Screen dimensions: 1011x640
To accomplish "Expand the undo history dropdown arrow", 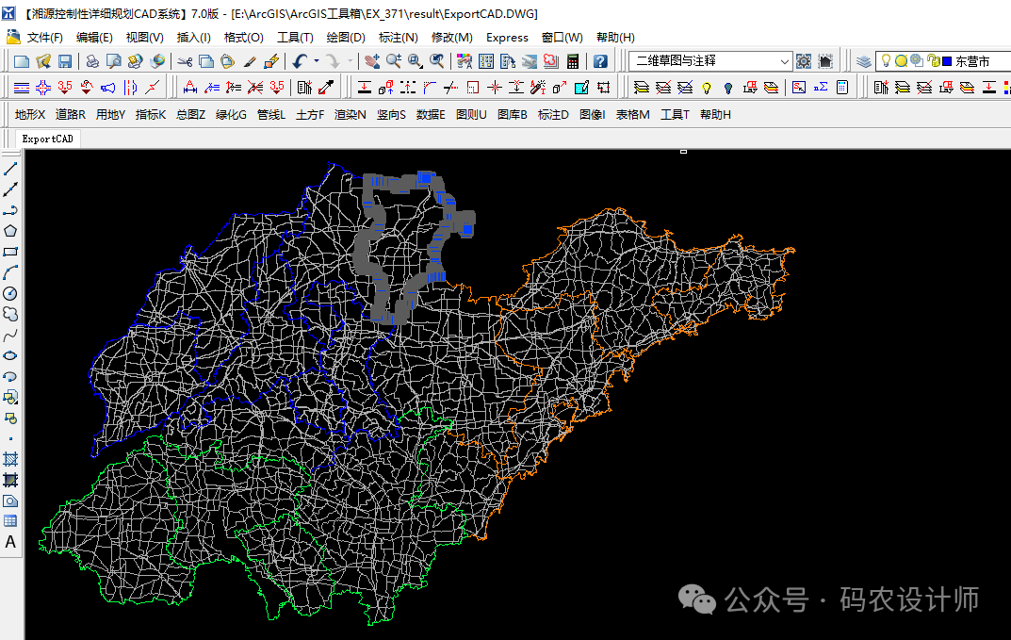I will coord(316,61).
